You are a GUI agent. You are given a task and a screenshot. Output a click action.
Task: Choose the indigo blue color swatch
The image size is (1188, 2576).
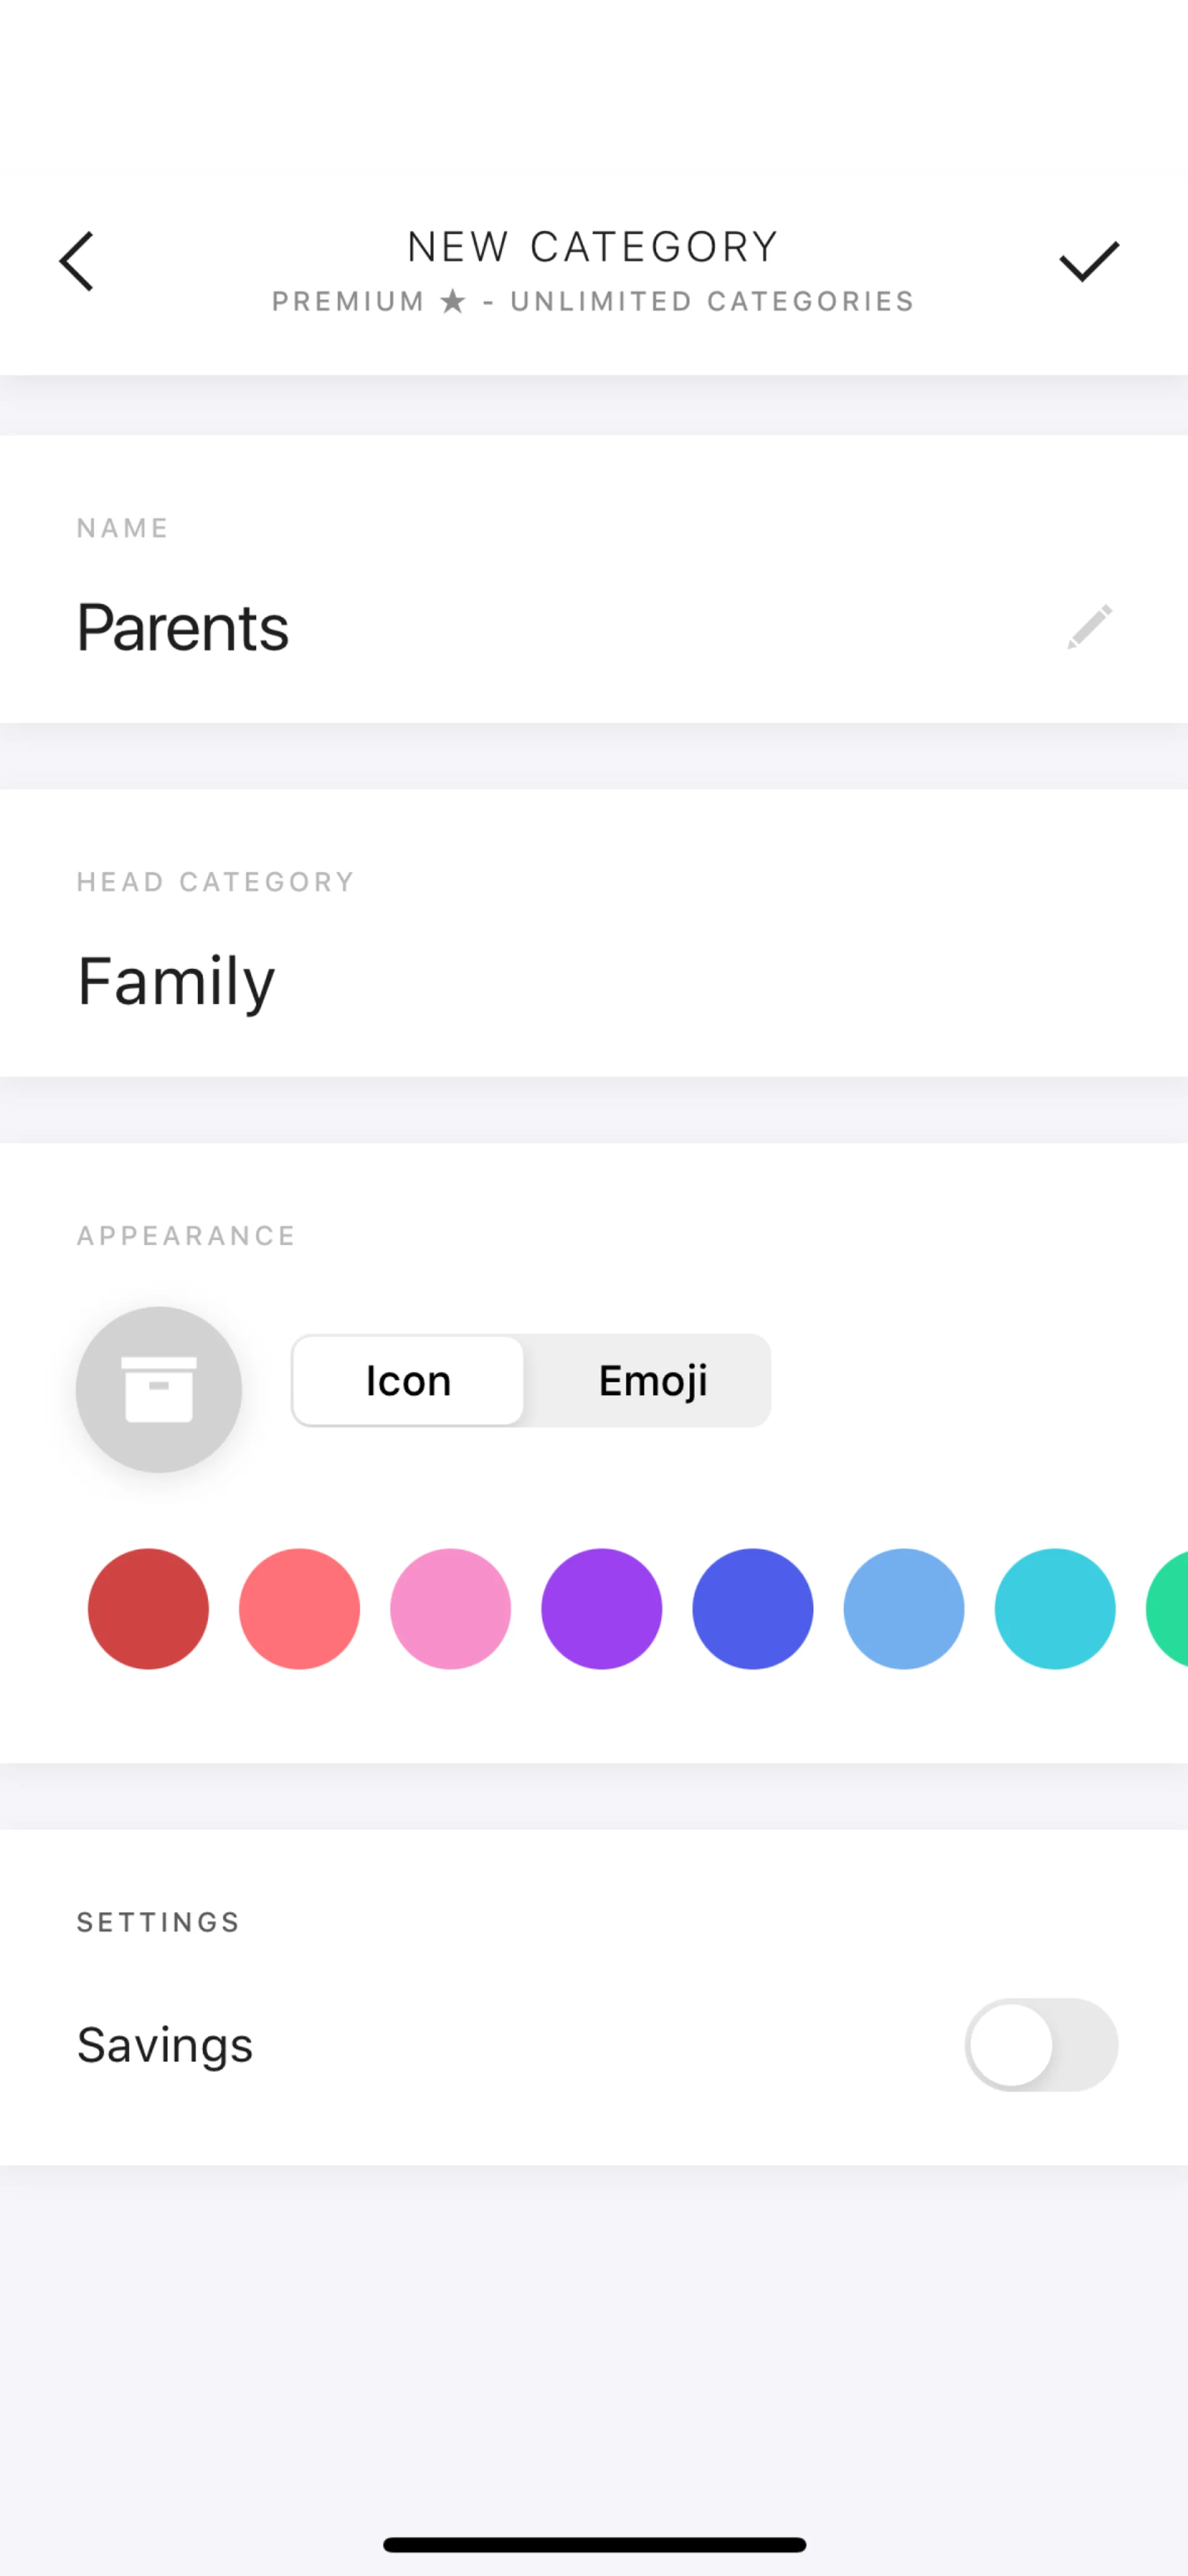click(752, 1608)
